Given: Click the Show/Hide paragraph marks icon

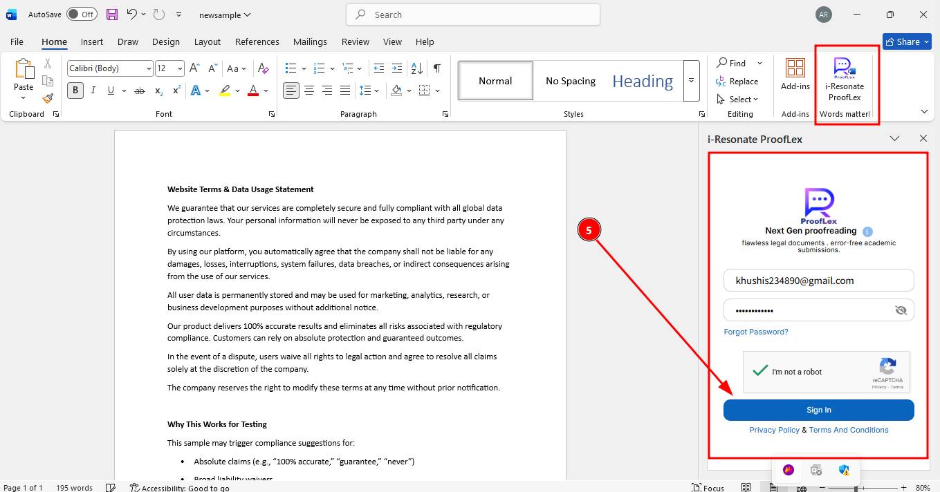Looking at the screenshot, I should click(x=436, y=68).
